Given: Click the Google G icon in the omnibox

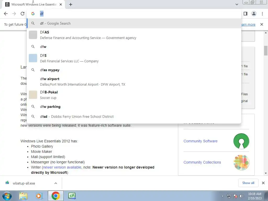Looking at the screenshot, I should pyautogui.click(x=33, y=14).
